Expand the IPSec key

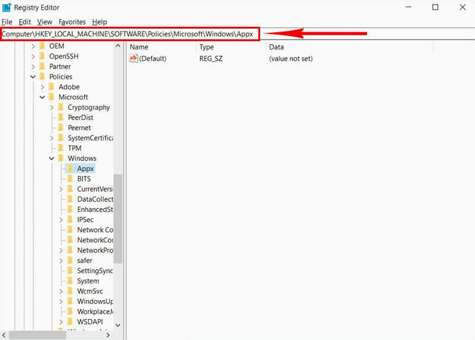(61, 220)
